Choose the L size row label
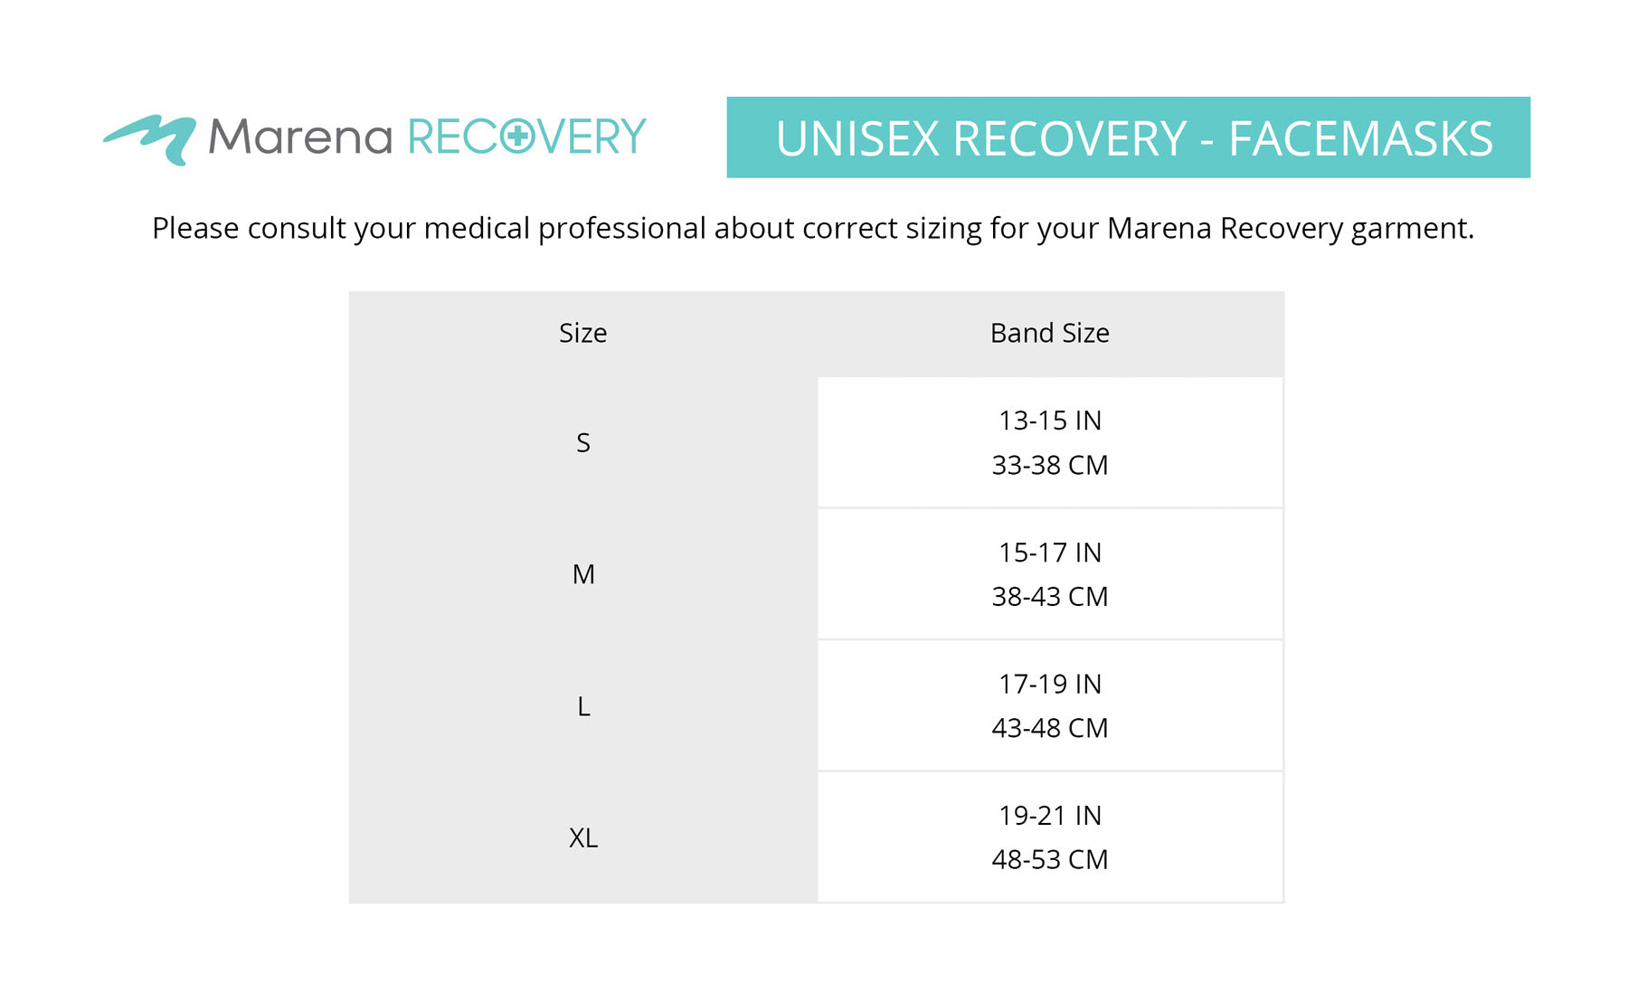Image resolution: width=1628 pixels, height=993 pixels. (x=583, y=706)
